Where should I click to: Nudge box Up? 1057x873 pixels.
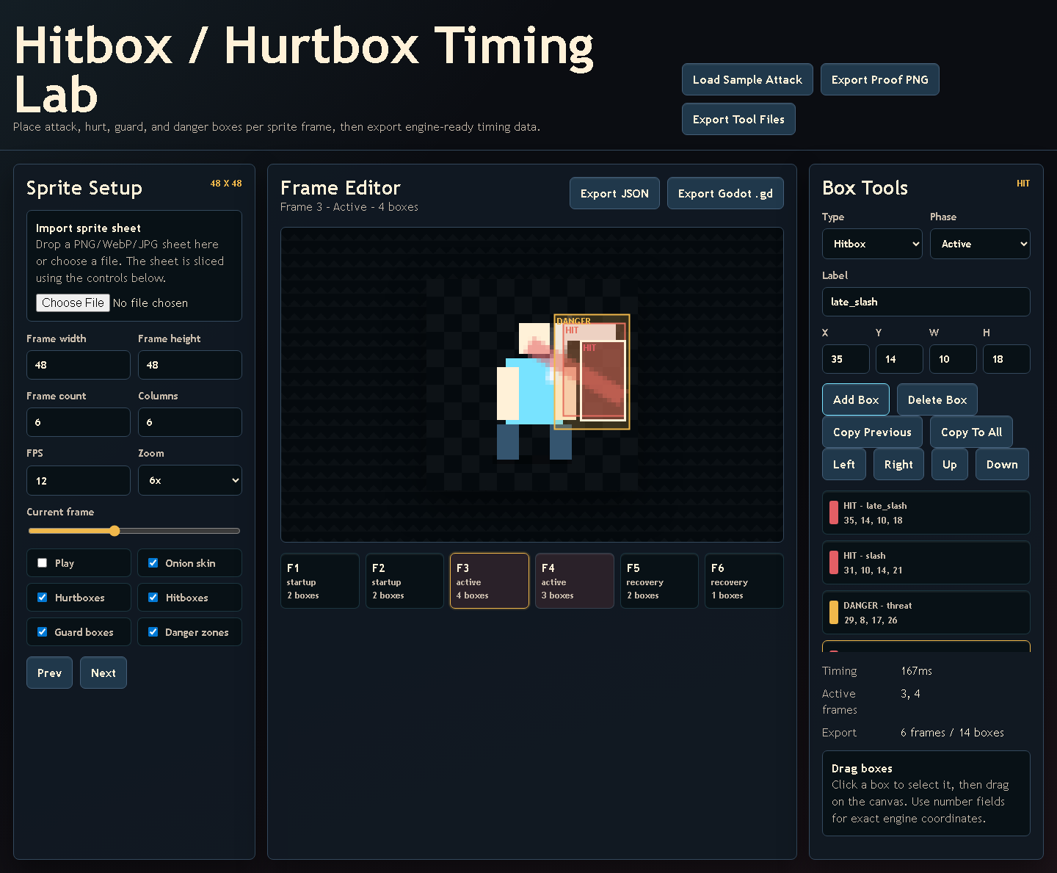coord(950,464)
